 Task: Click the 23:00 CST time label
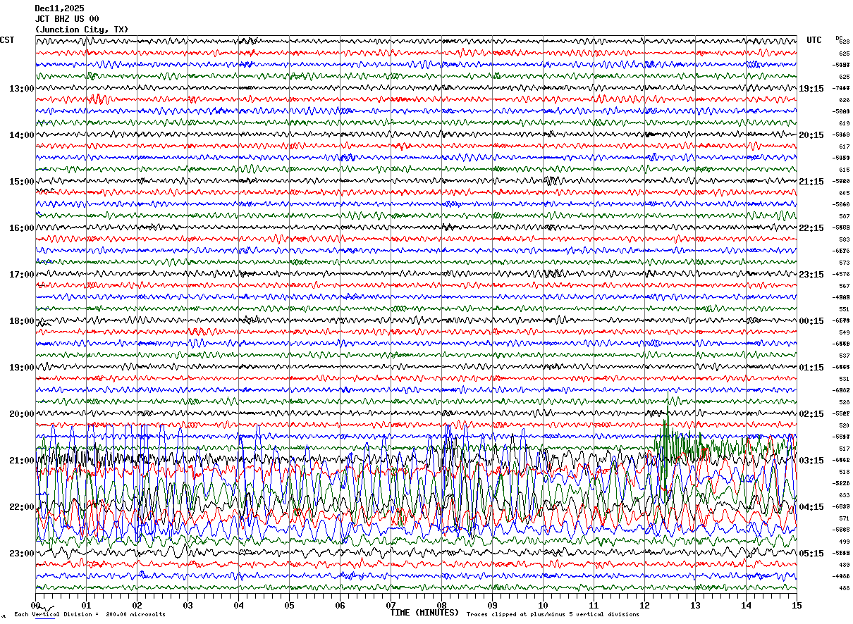click(x=21, y=554)
